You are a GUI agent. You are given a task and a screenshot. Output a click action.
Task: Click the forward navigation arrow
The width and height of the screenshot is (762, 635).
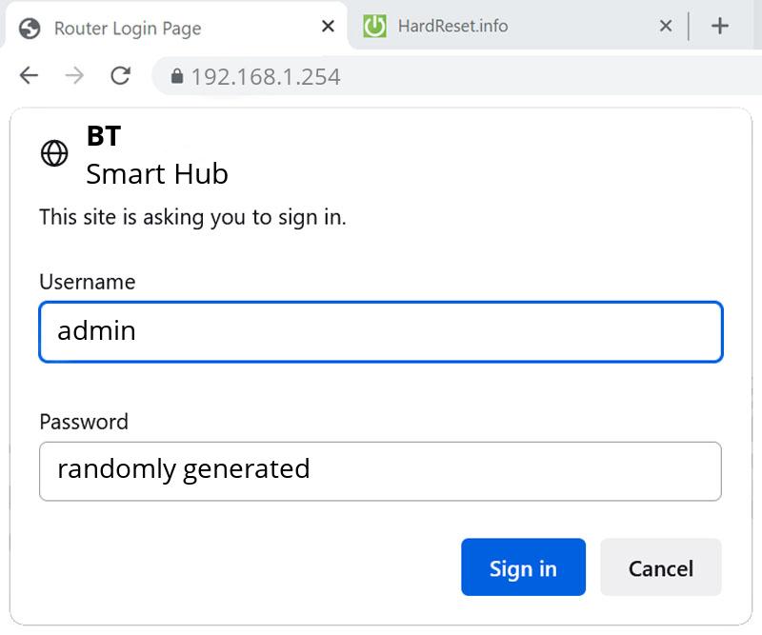(x=74, y=75)
